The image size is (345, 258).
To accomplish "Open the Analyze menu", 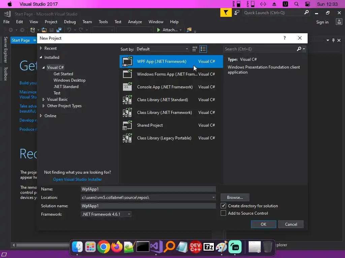I will (x=135, y=22).
